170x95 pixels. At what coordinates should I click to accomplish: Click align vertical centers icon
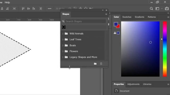click(28, 8)
